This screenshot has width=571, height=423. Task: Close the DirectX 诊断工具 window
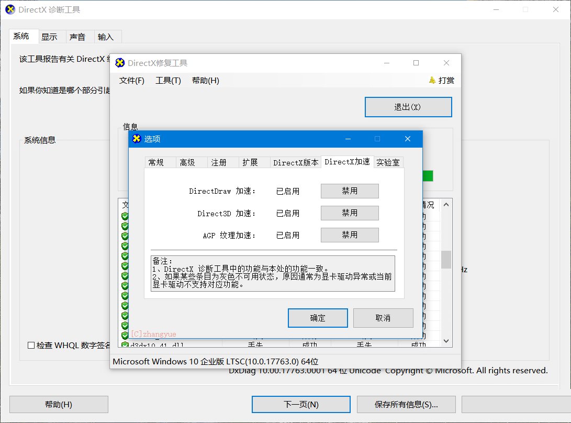(x=556, y=9)
